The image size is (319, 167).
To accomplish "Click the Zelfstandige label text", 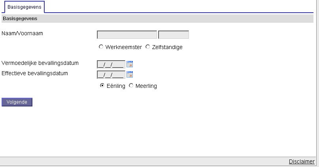I will [x=167, y=47].
